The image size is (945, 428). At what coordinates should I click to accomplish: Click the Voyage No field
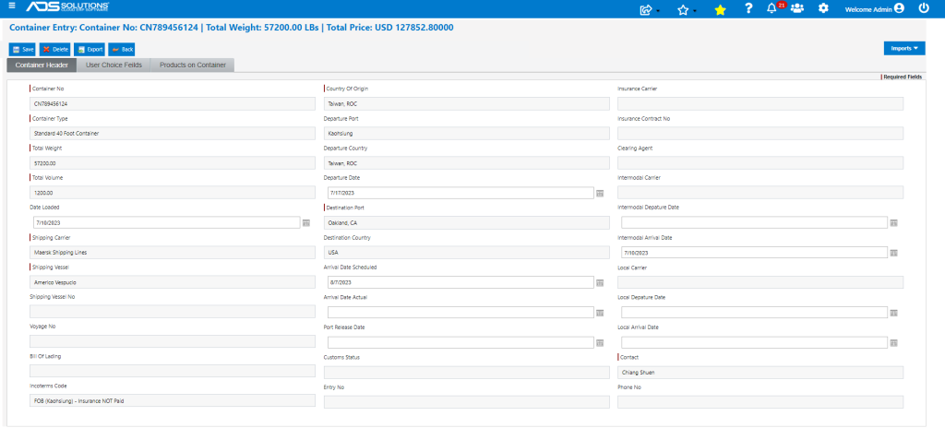point(173,341)
